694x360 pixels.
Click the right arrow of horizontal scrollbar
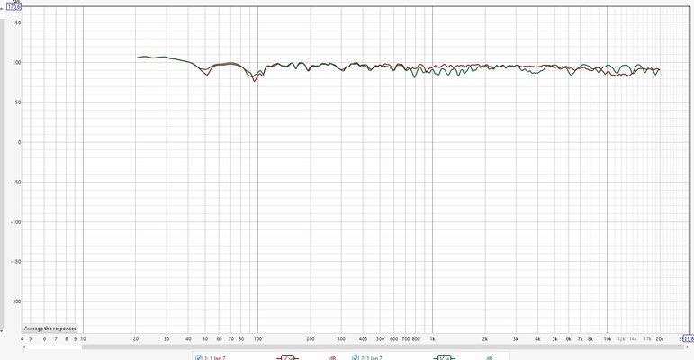688,347
